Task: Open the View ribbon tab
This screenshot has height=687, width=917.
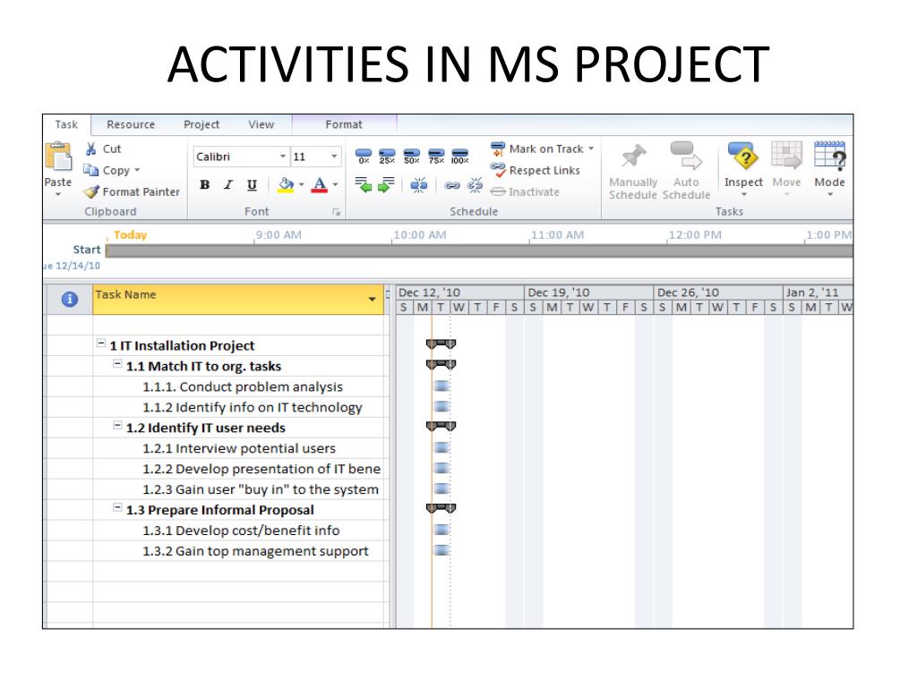Action: click(261, 124)
